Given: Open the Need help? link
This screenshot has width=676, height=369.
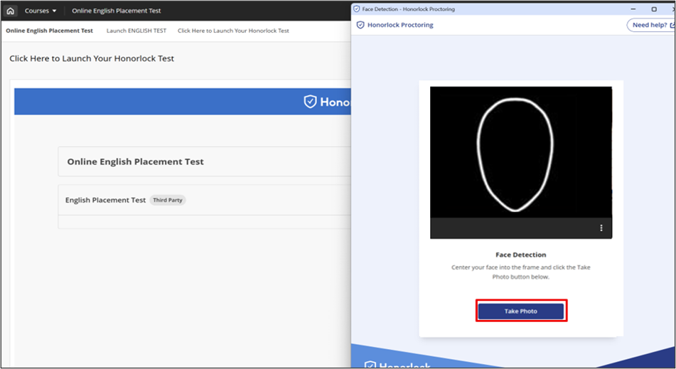Looking at the screenshot, I should [x=650, y=25].
